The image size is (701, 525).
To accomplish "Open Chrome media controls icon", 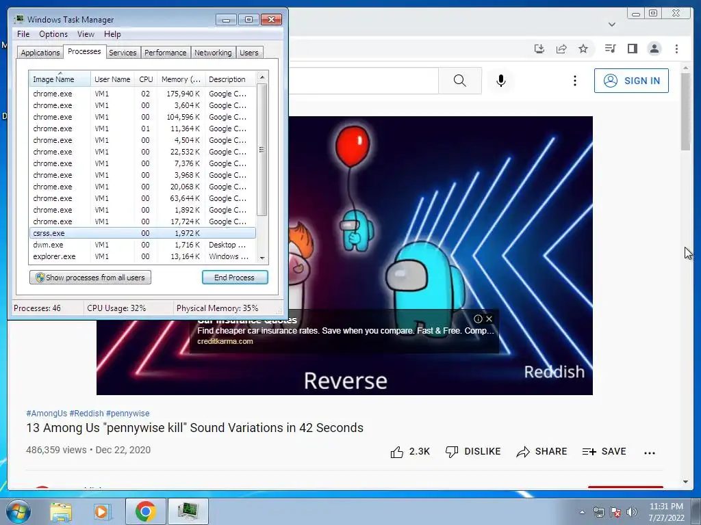I will point(610,49).
